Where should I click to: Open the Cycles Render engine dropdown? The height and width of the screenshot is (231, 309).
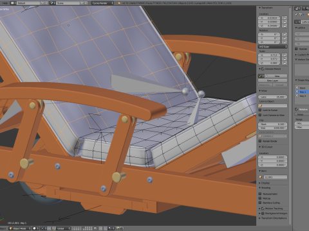pos(102,3)
